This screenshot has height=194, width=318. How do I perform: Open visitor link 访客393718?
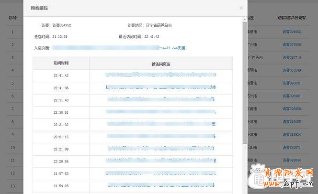point(291,57)
